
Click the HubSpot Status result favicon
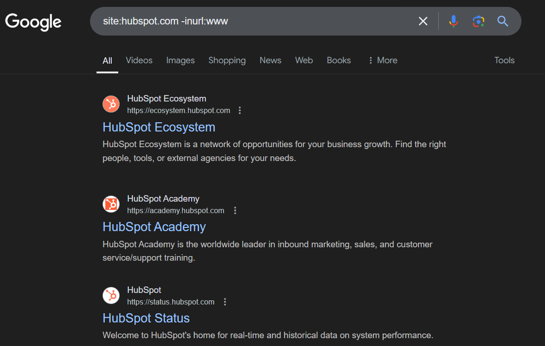point(111,295)
